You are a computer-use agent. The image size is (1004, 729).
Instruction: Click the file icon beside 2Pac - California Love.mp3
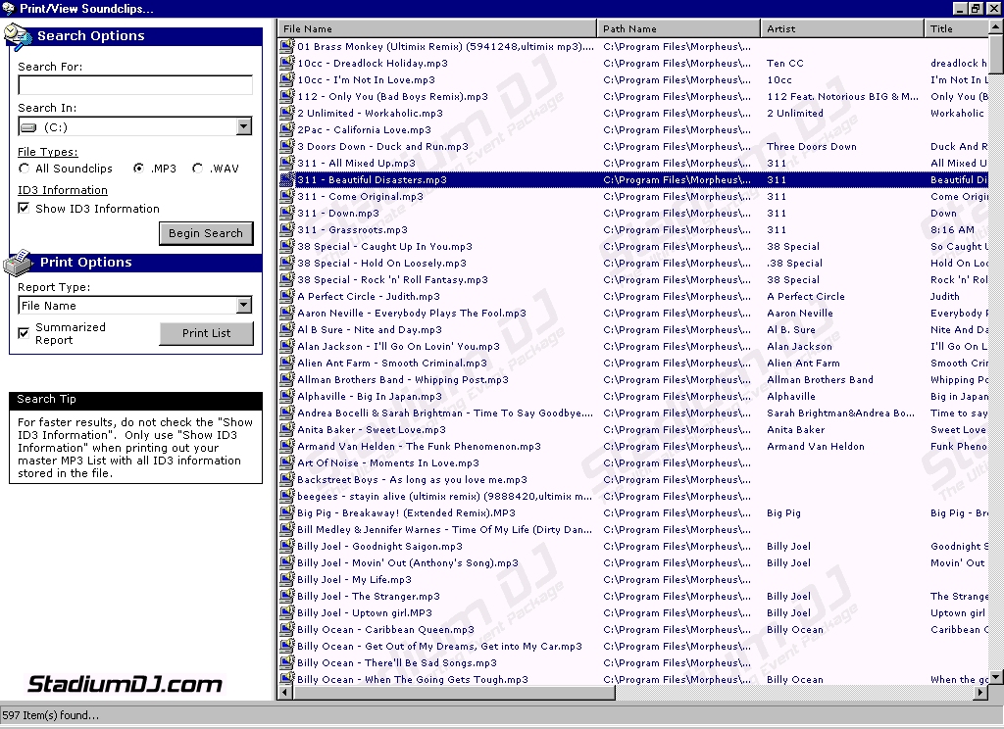[285, 129]
